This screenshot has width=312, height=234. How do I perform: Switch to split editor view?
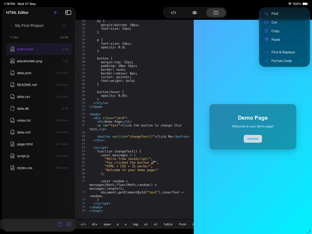(x=216, y=13)
